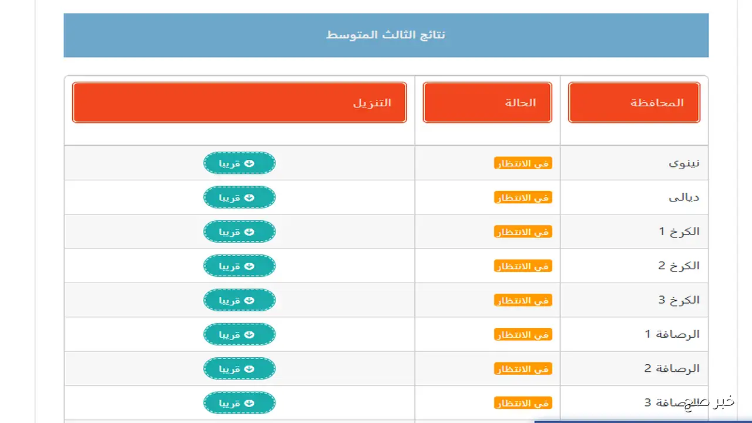Click the الحالة column header
Image resolution: width=752 pixels, height=423 pixels.
click(487, 103)
